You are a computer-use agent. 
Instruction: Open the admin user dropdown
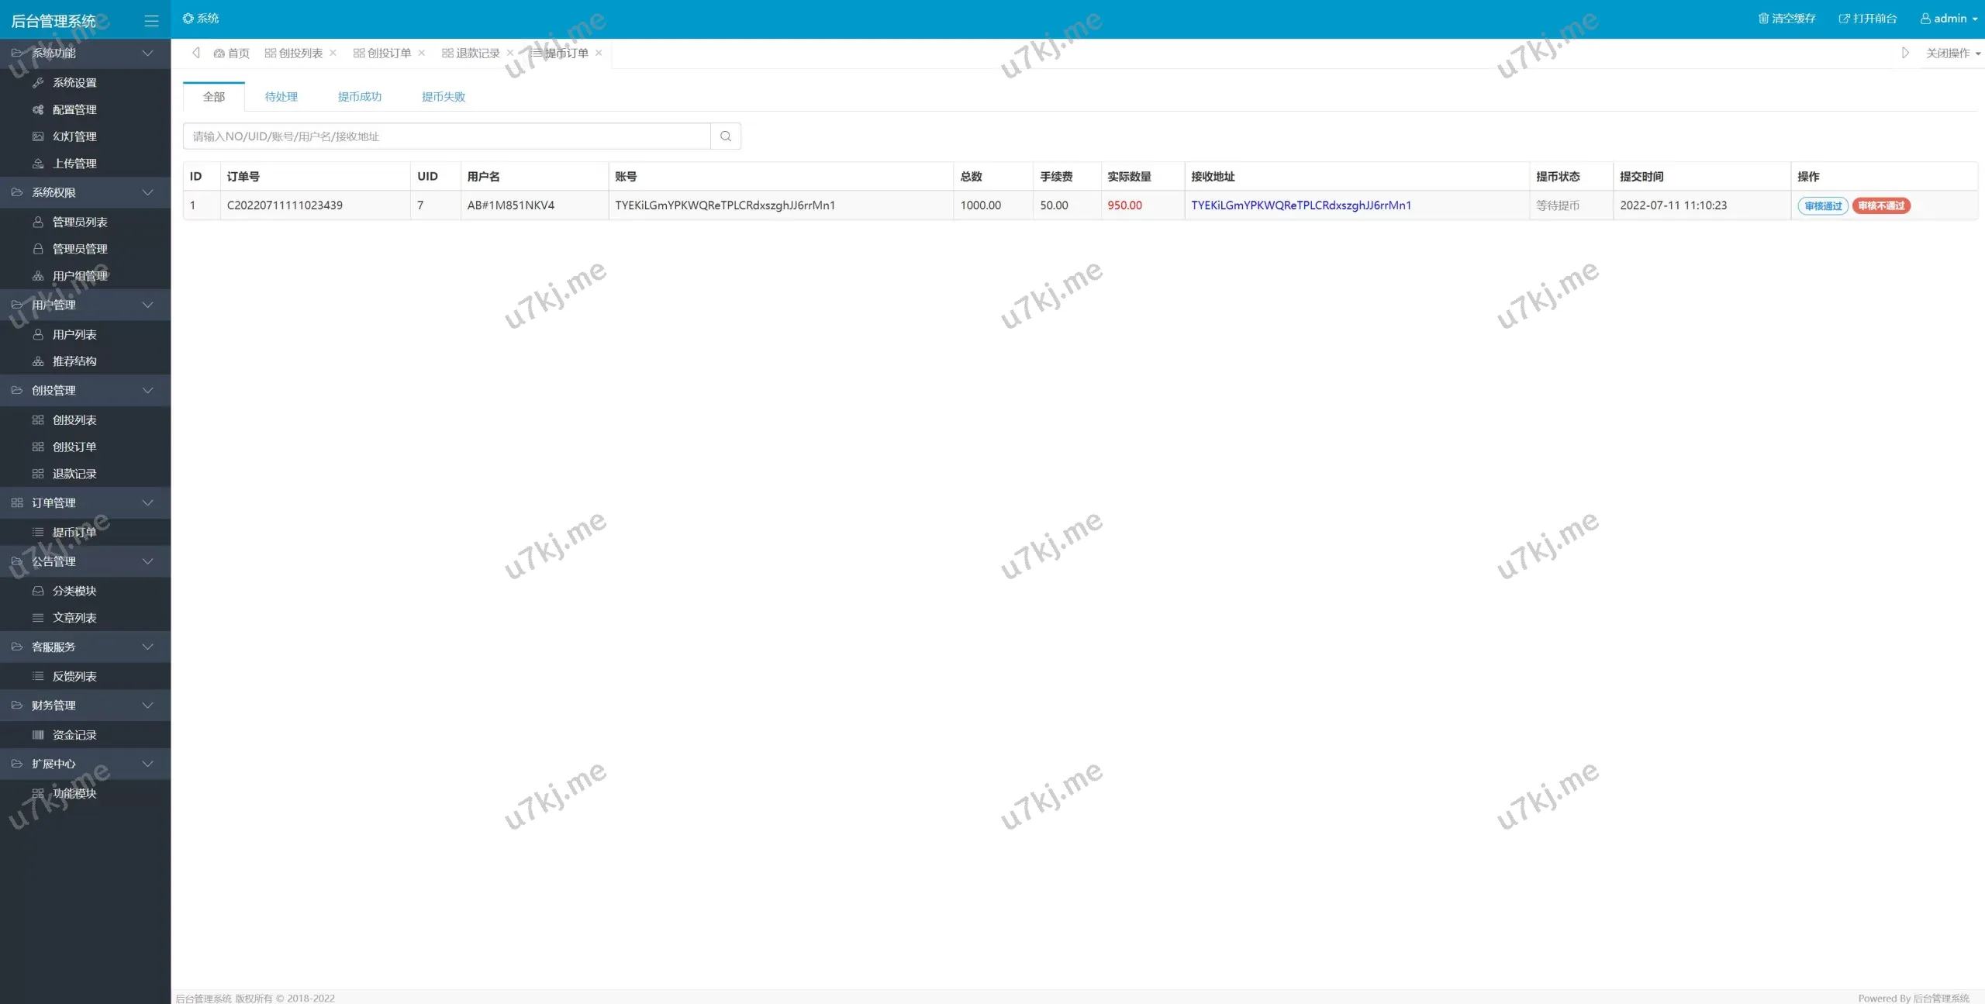[x=1949, y=19]
